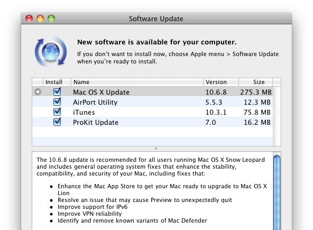Click the "Improve support for IPv6" bullet text
The image size is (313, 230).
coord(93,207)
